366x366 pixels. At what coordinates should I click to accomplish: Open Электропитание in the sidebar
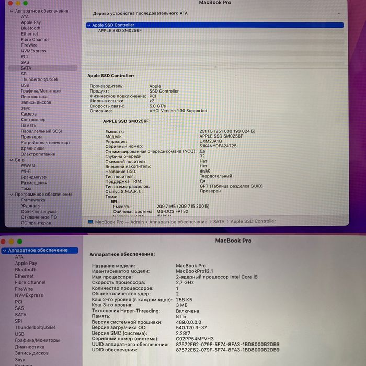coord(38,154)
